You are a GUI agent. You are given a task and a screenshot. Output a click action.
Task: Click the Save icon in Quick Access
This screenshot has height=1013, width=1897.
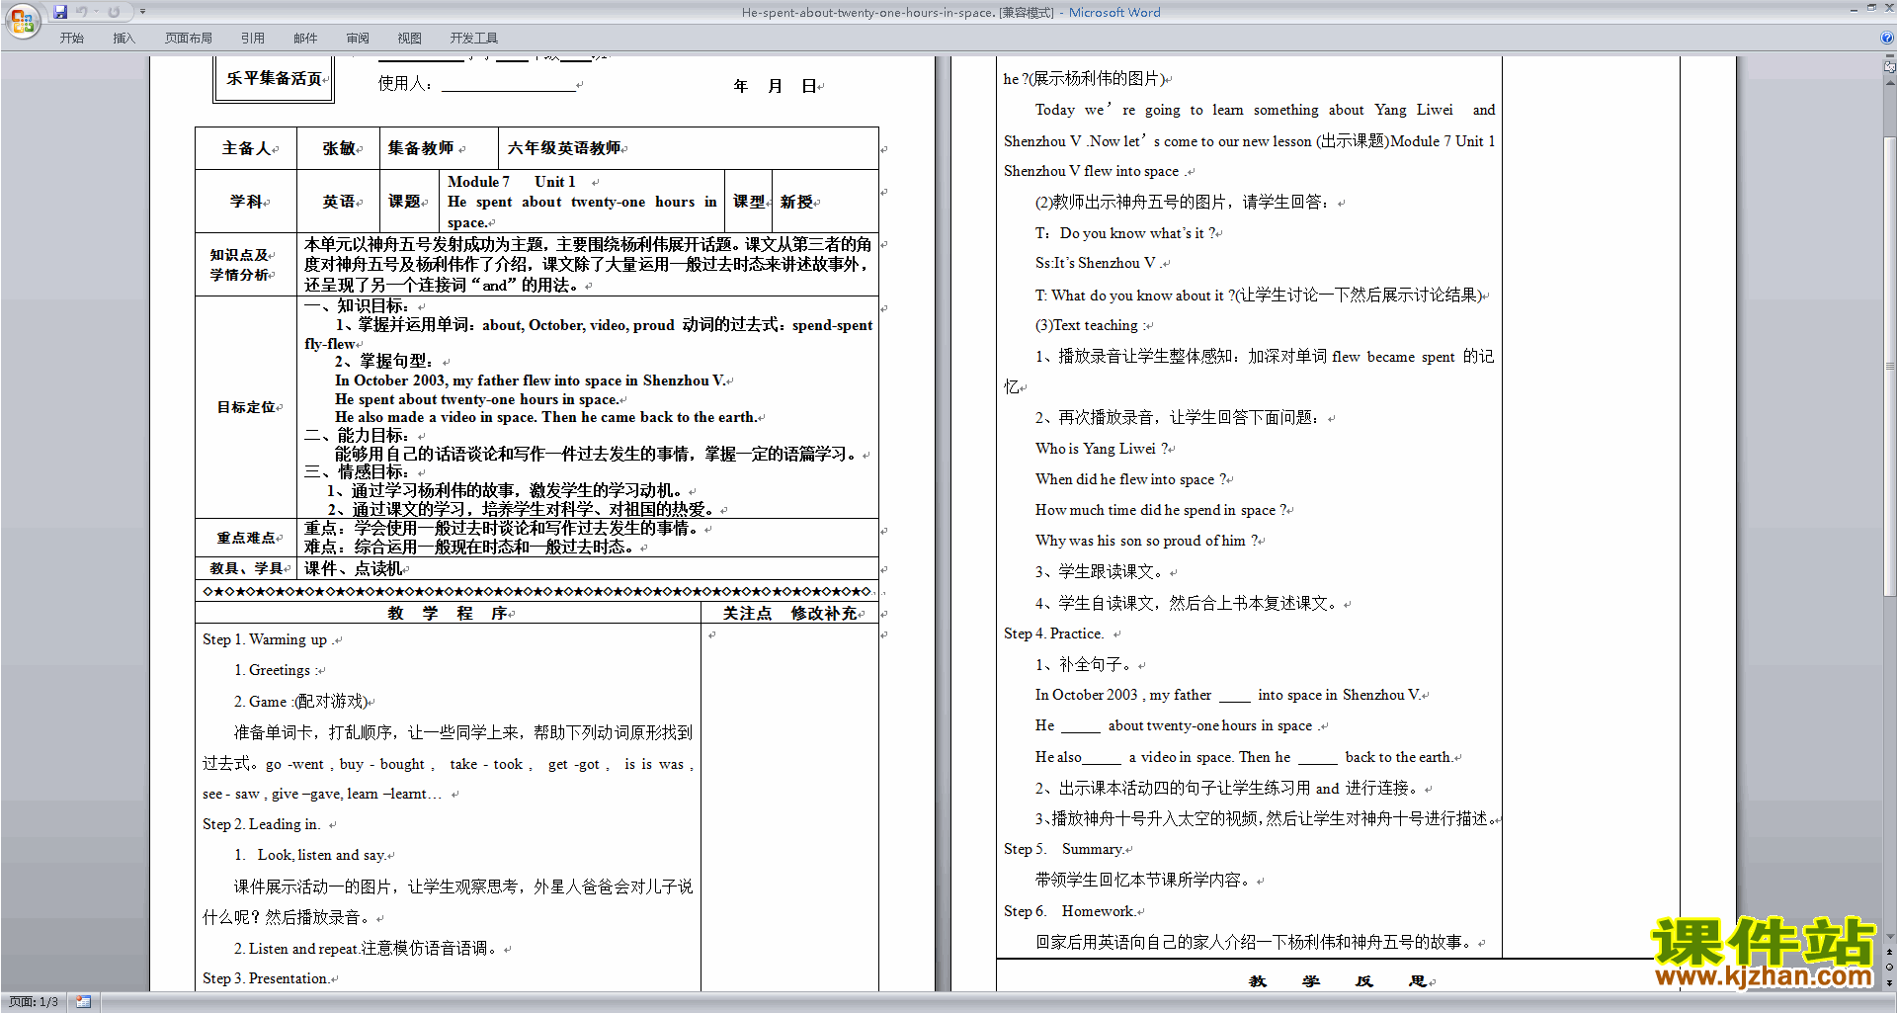(60, 12)
